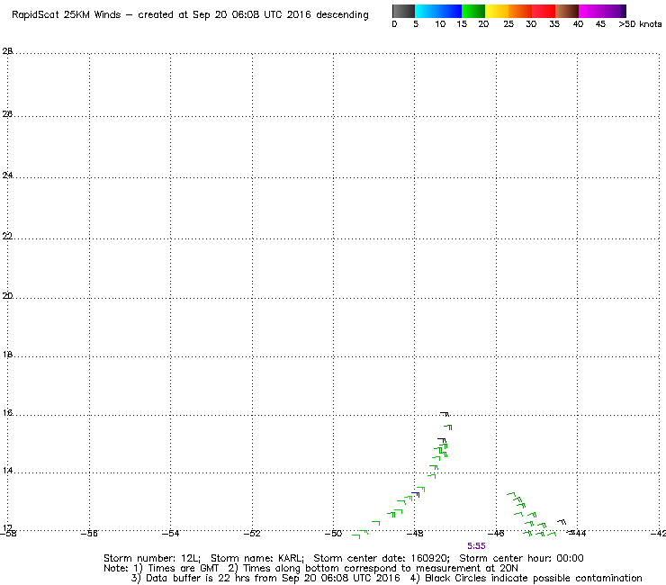Click the longitude label '-50'

(333, 534)
